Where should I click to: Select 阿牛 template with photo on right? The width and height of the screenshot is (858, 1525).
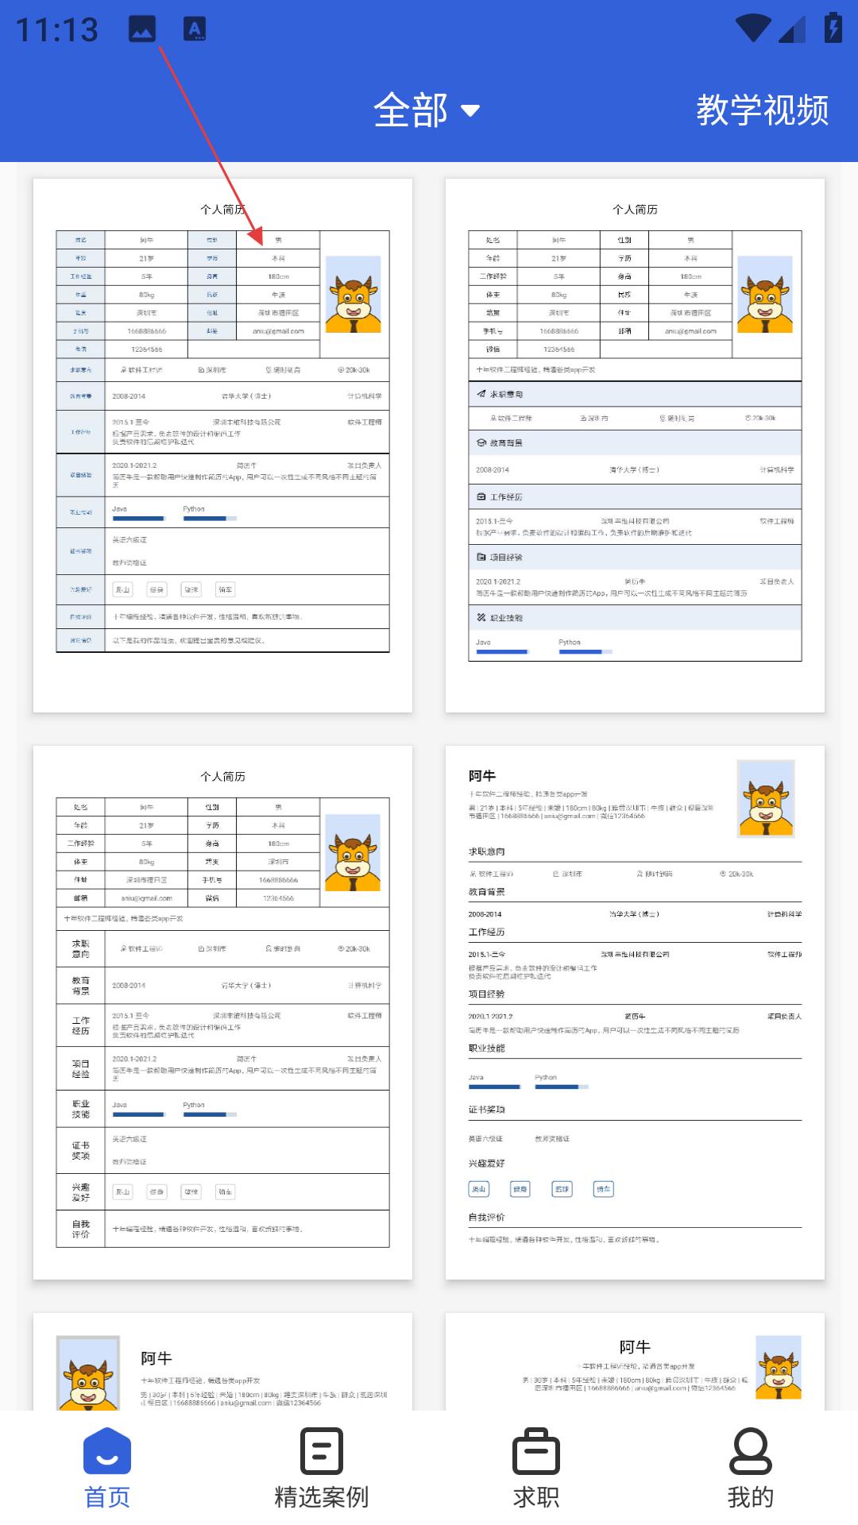tap(635, 1013)
